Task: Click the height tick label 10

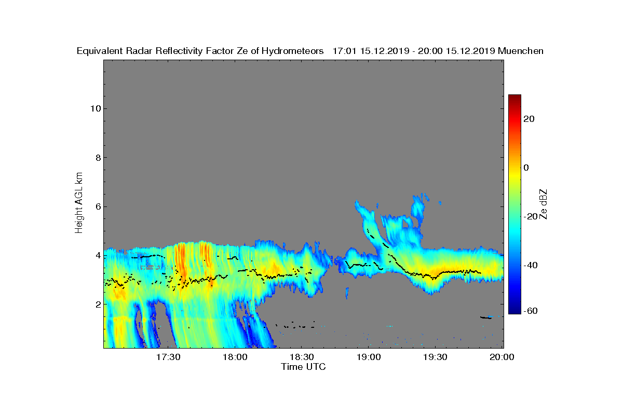Action: tap(95, 108)
